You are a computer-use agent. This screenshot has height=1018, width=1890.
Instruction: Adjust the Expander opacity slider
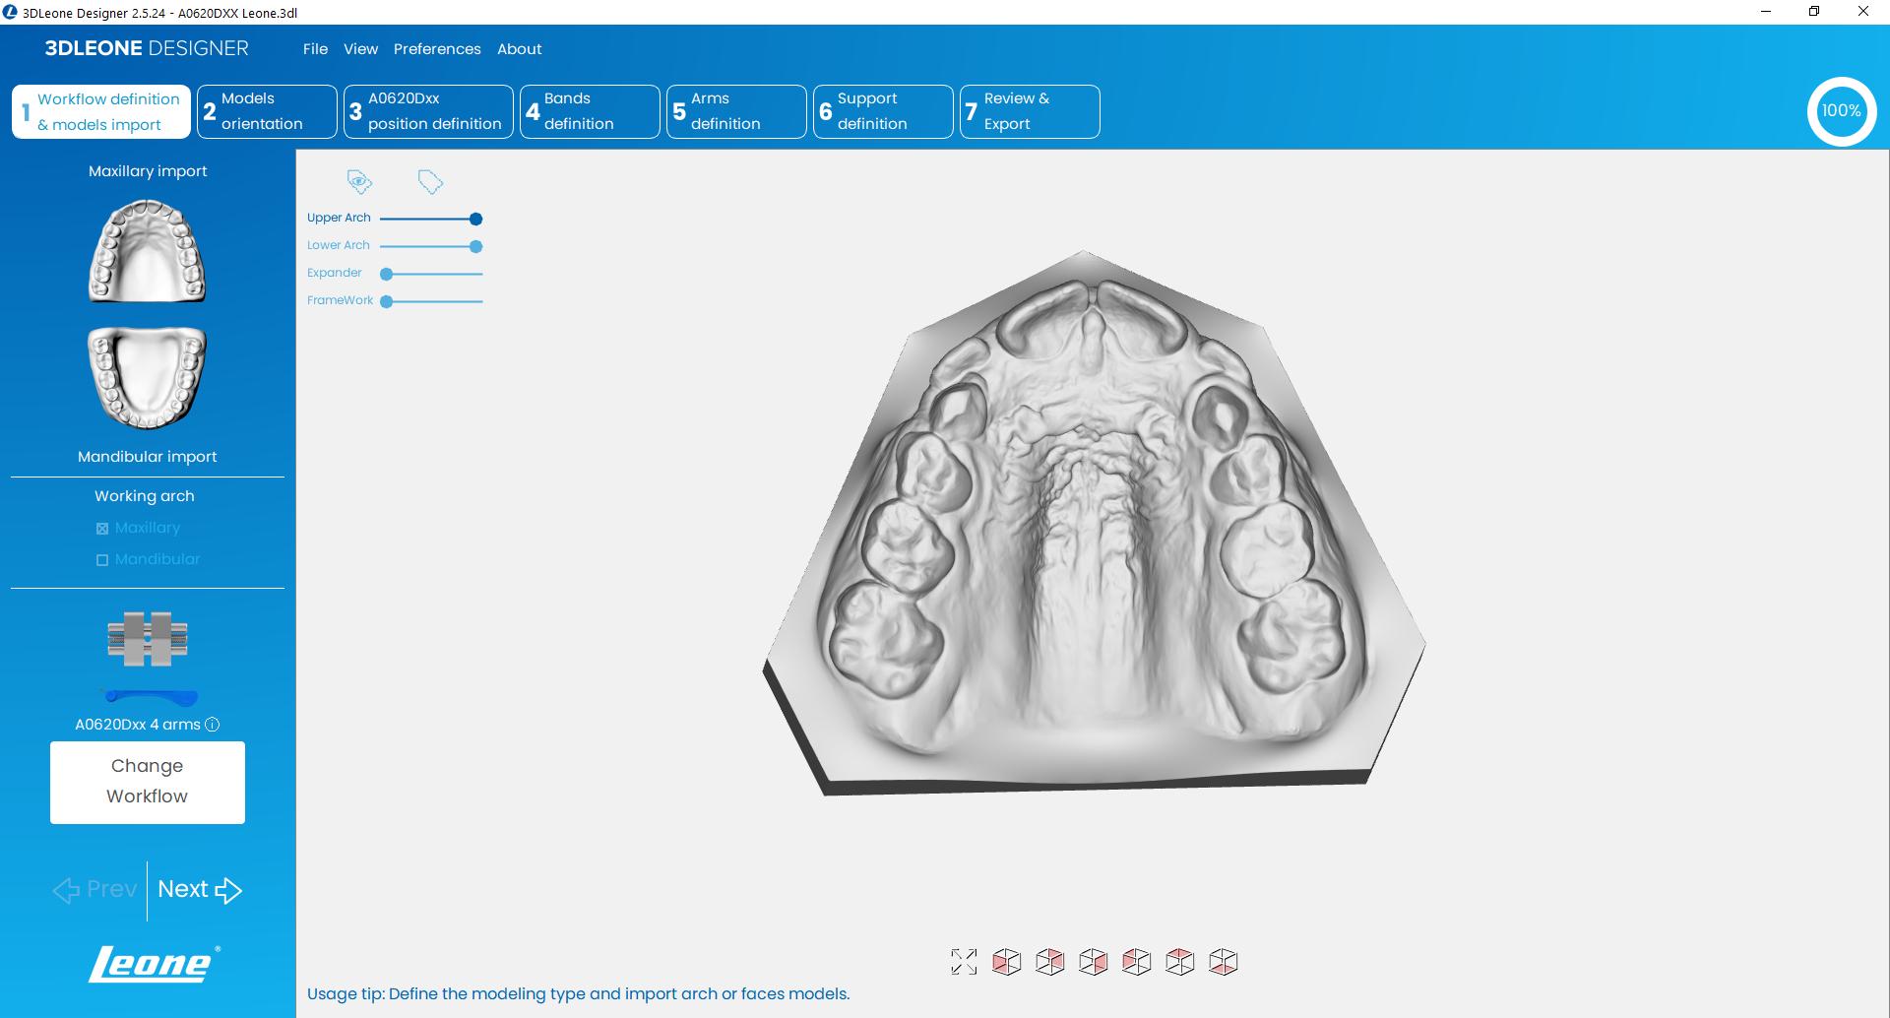coord(431,274)
